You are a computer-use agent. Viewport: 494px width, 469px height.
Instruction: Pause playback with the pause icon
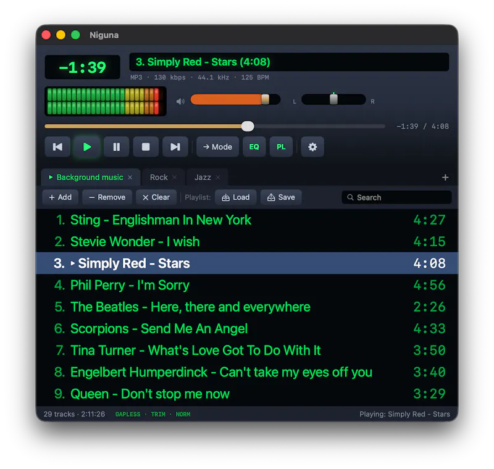coord(116,147)
